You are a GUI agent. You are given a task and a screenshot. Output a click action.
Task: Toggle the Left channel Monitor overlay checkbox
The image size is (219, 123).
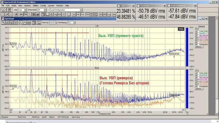198,33
